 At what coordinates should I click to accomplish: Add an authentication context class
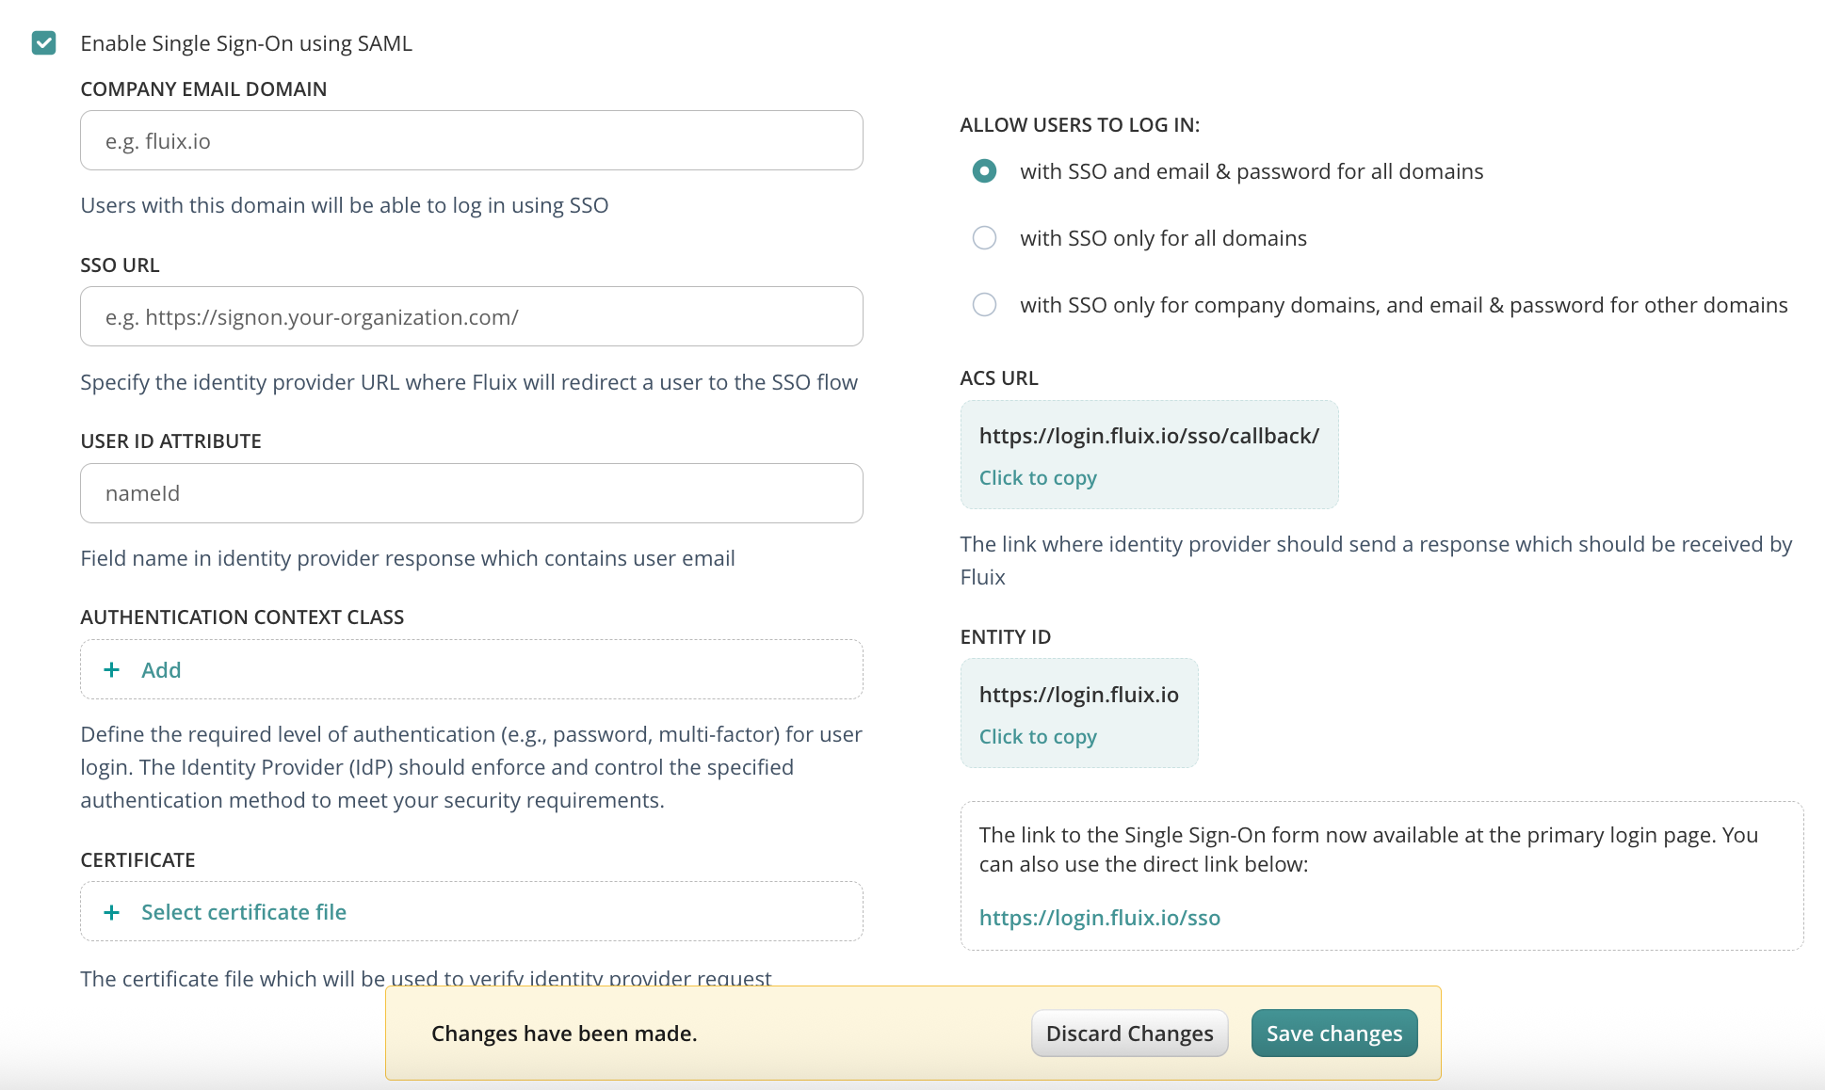pyautogui.click(x=161, y=670)
